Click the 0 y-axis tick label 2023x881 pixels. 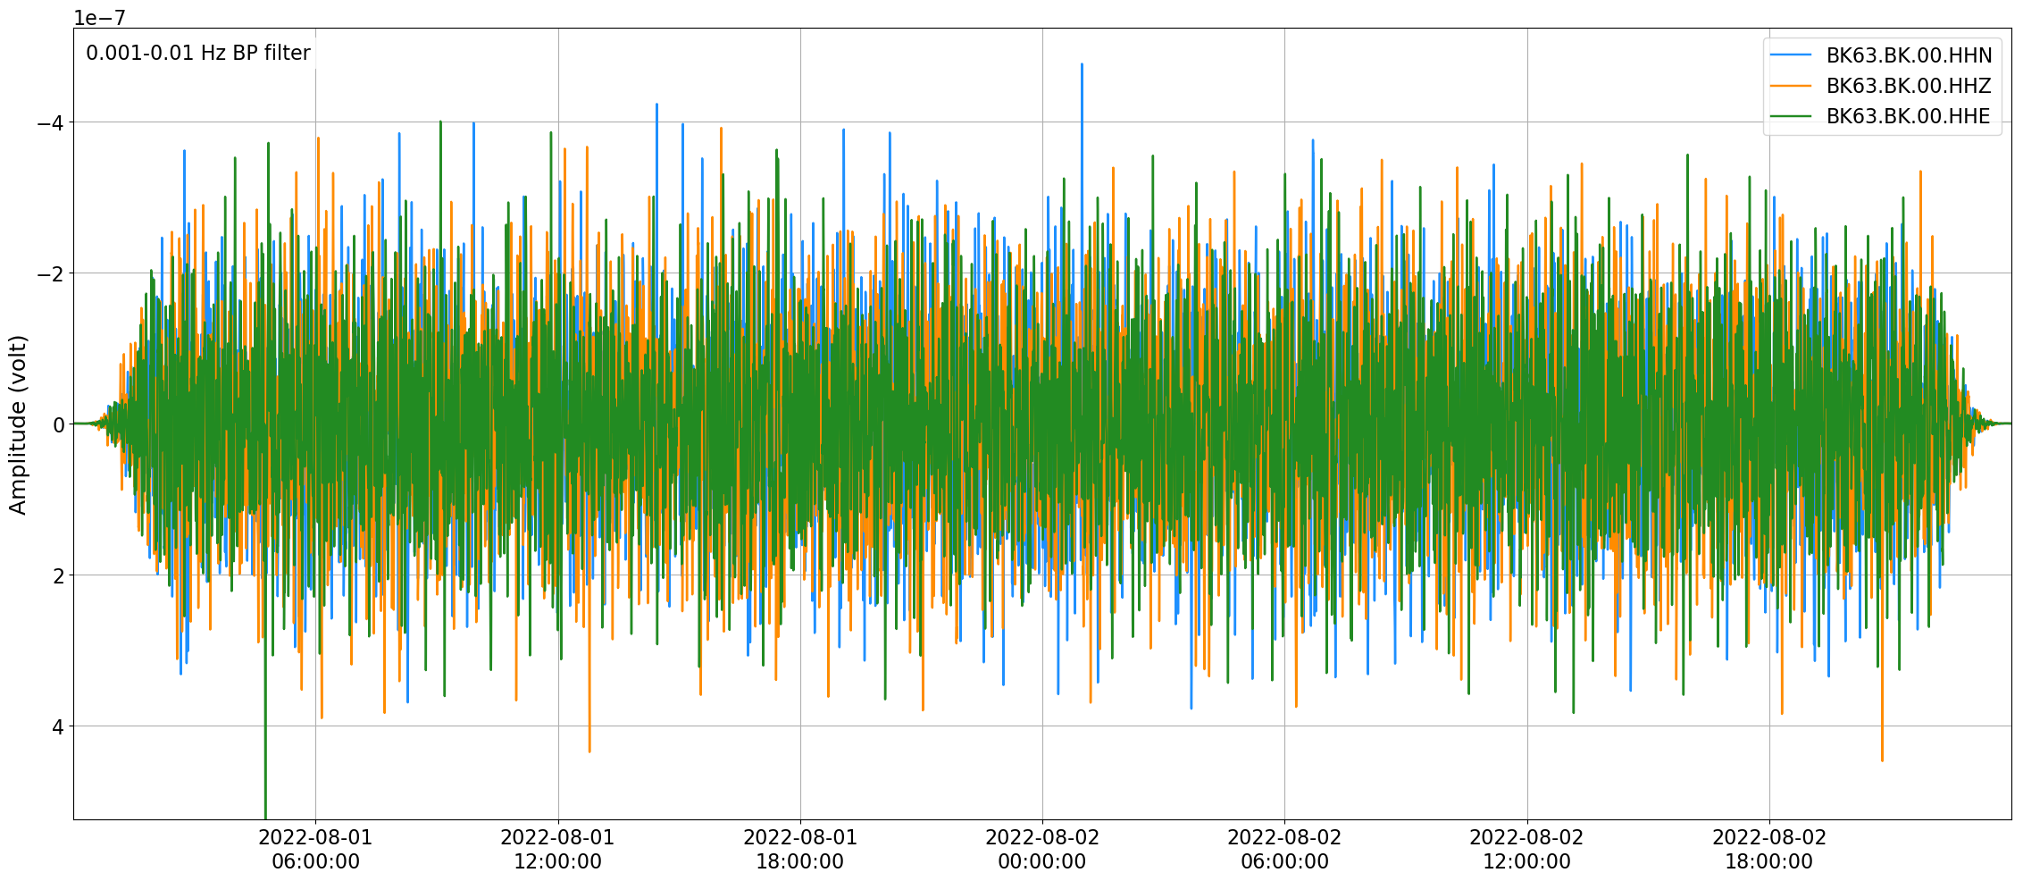(x=59, y=424)
